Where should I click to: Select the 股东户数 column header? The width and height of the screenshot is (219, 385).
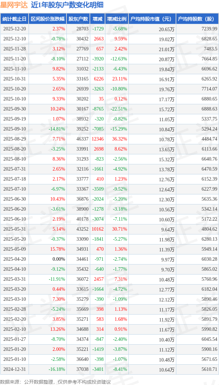[x=78, y=19]
